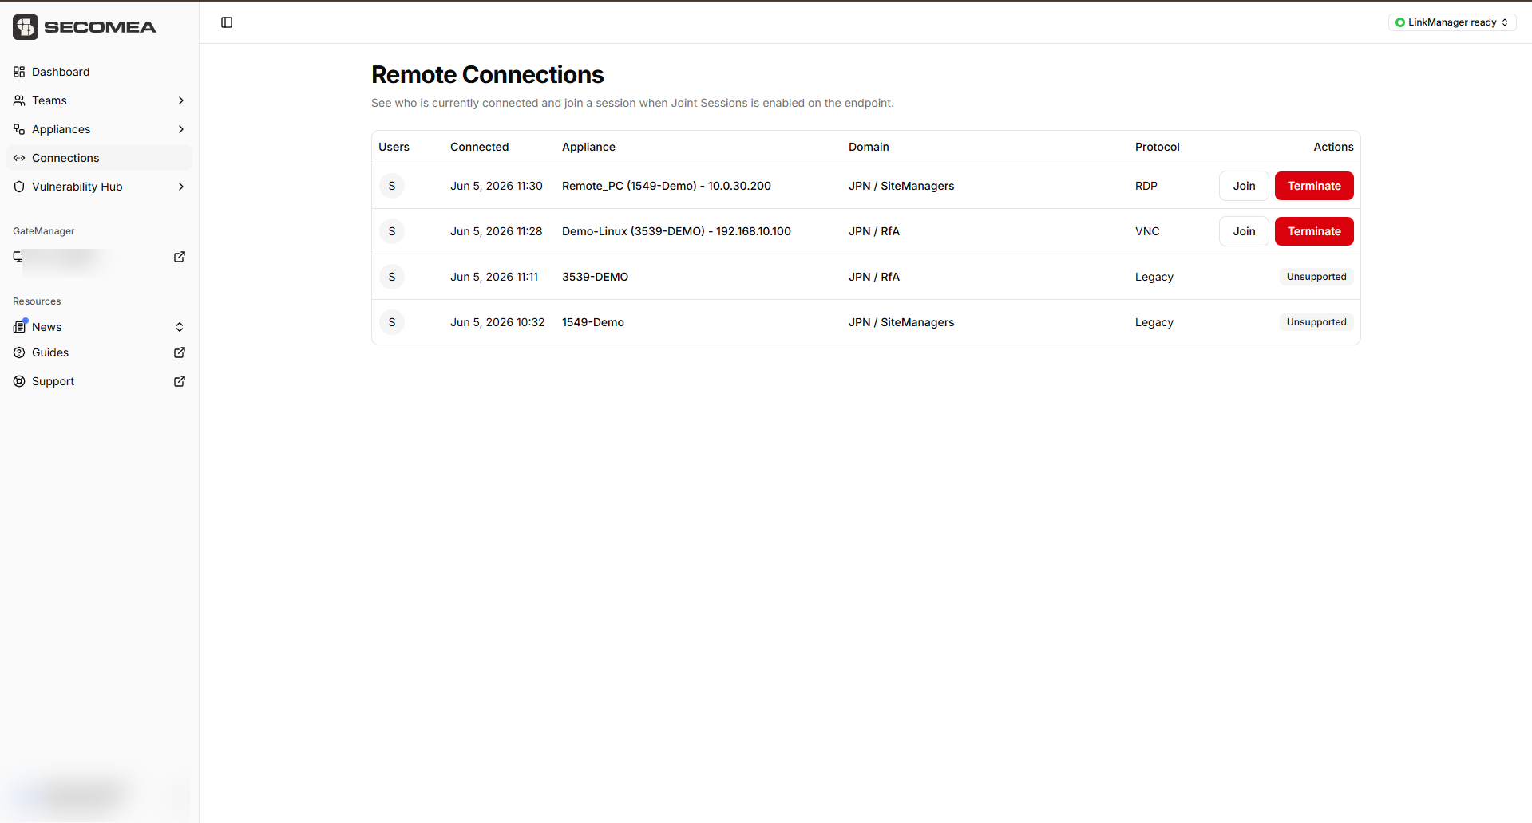Click Remote_PC (1549-Demo) - 10.0.30.200 cell

[667, 186]
